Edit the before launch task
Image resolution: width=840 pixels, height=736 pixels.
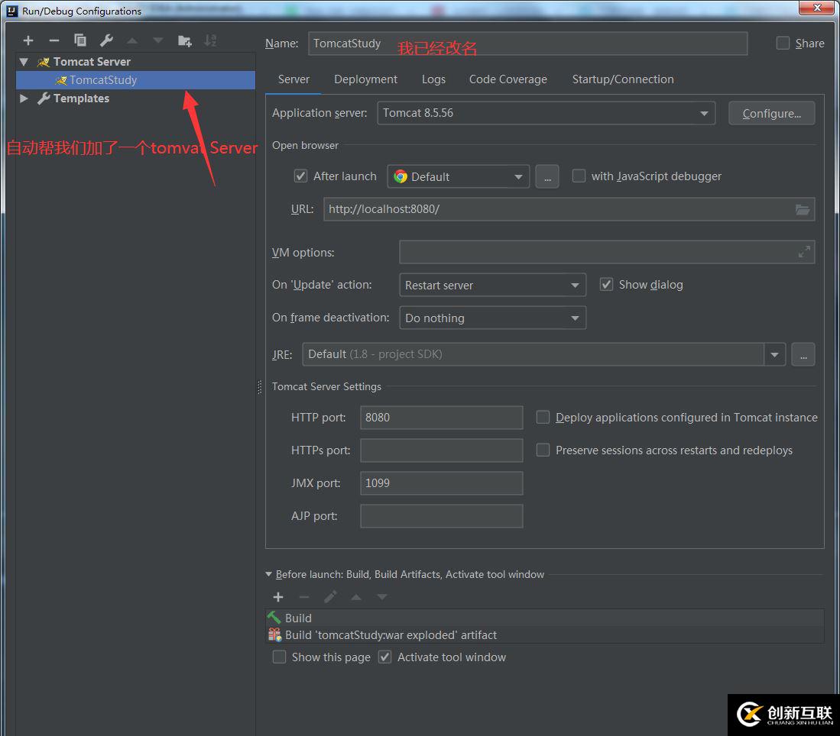tap(330, 597)
